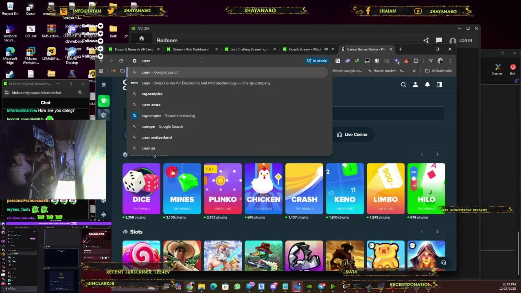Open the Stake hamburger menu
The width and height of the screenshot is (521, 293).
[x=104, y=85]
